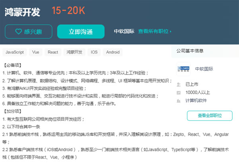239x166 pixels.
Task: Click the 查看全部职位 button
Action: coord(210,116)
